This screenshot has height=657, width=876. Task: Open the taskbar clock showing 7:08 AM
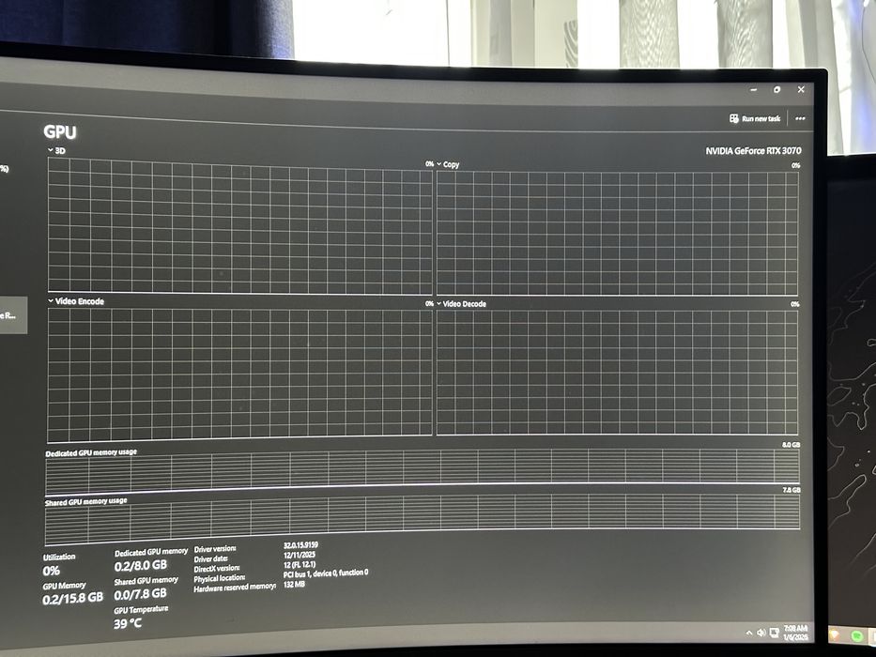click(795, 633)
